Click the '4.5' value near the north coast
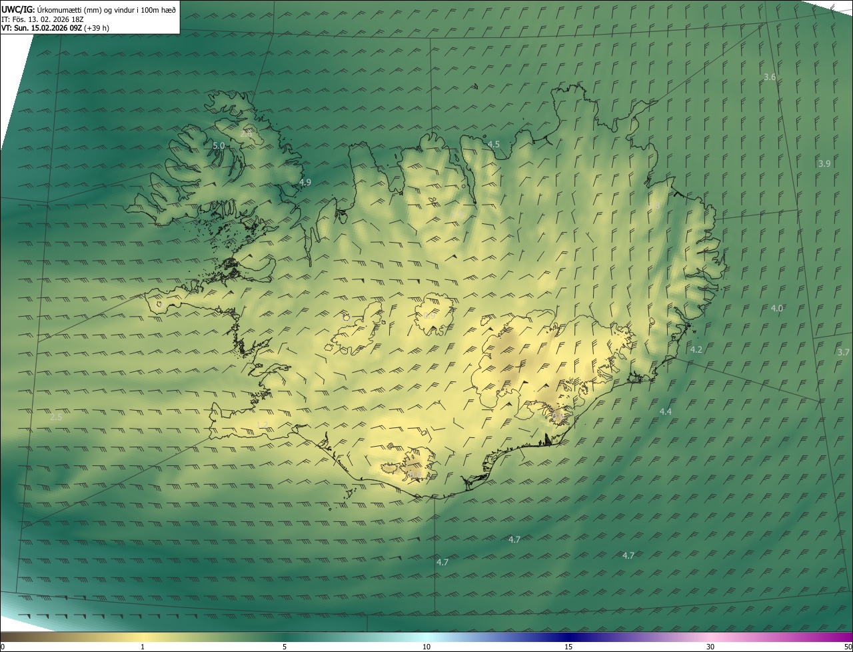Screen dimensions: 853x652 pos(493,144)
